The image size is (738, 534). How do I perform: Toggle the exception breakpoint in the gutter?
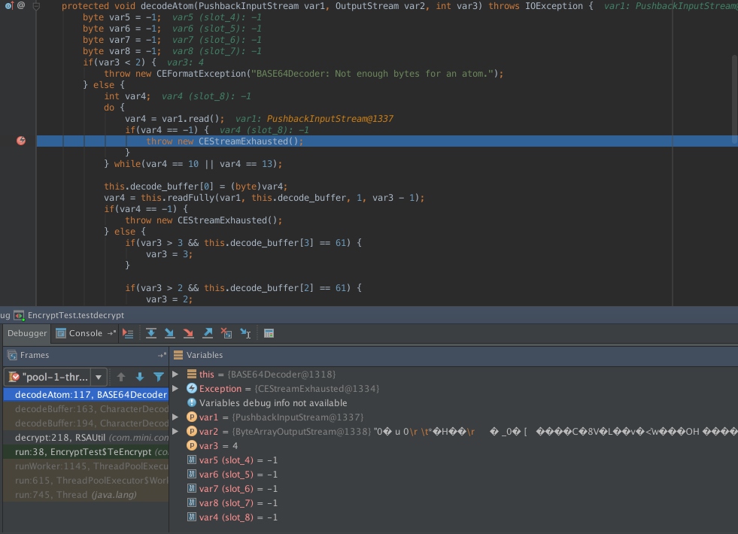click(x=21, y=141)
